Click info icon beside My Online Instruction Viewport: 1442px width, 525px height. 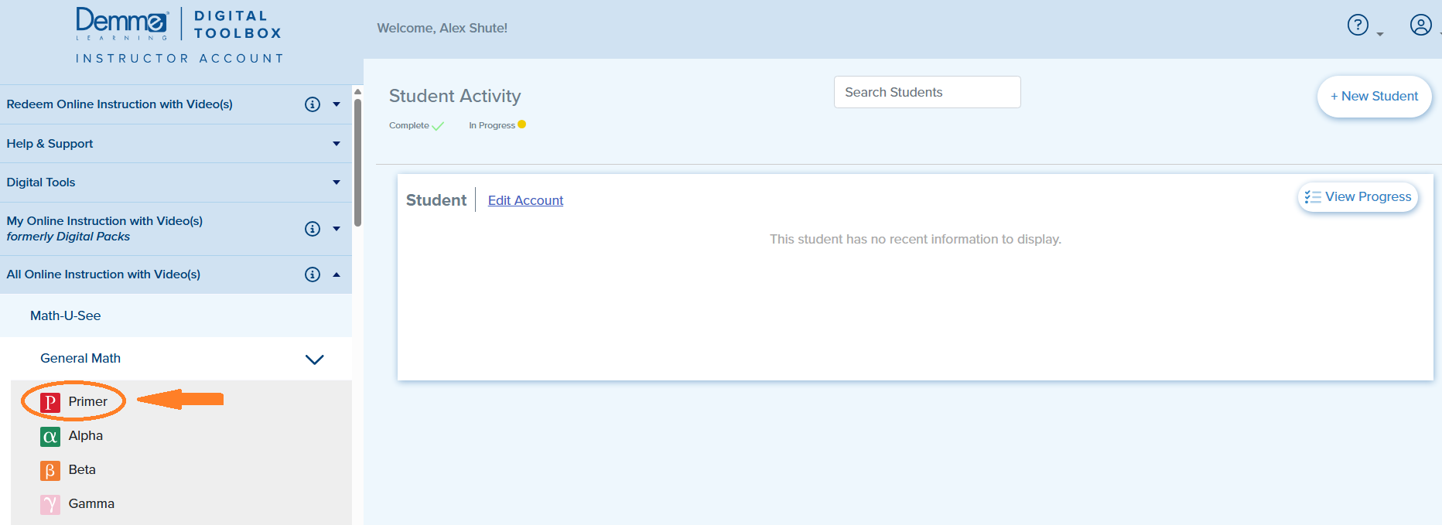tap(313, 229)
